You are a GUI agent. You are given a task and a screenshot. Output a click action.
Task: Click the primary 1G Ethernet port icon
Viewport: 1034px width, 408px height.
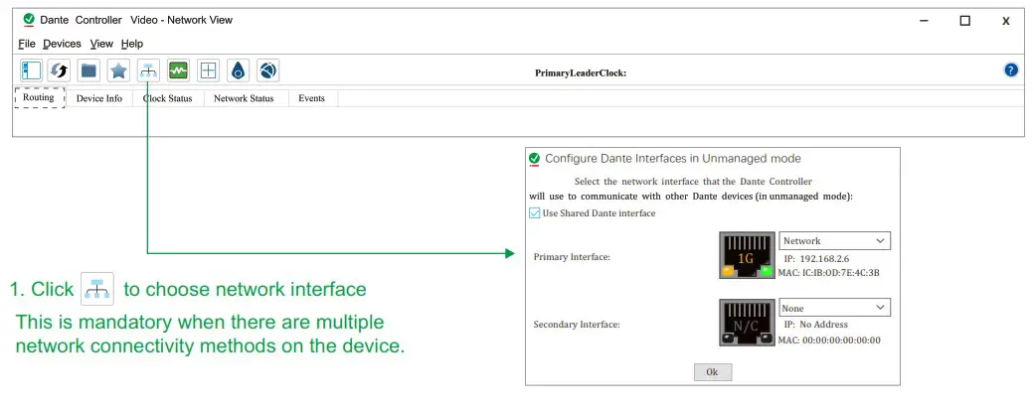point(747,255)
